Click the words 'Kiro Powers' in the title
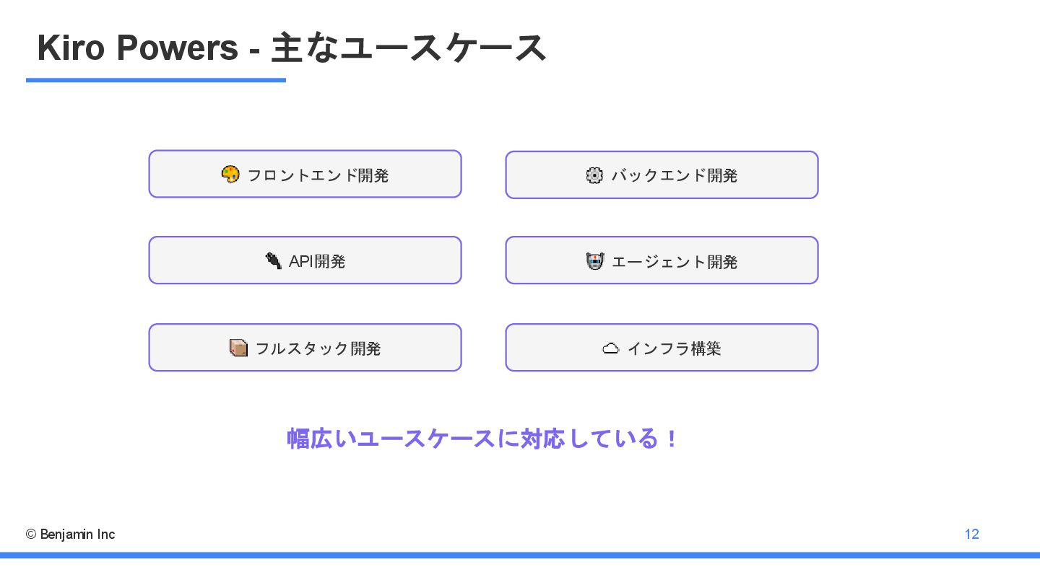Viewport: 1040px width, 585px height. [137, 48]
